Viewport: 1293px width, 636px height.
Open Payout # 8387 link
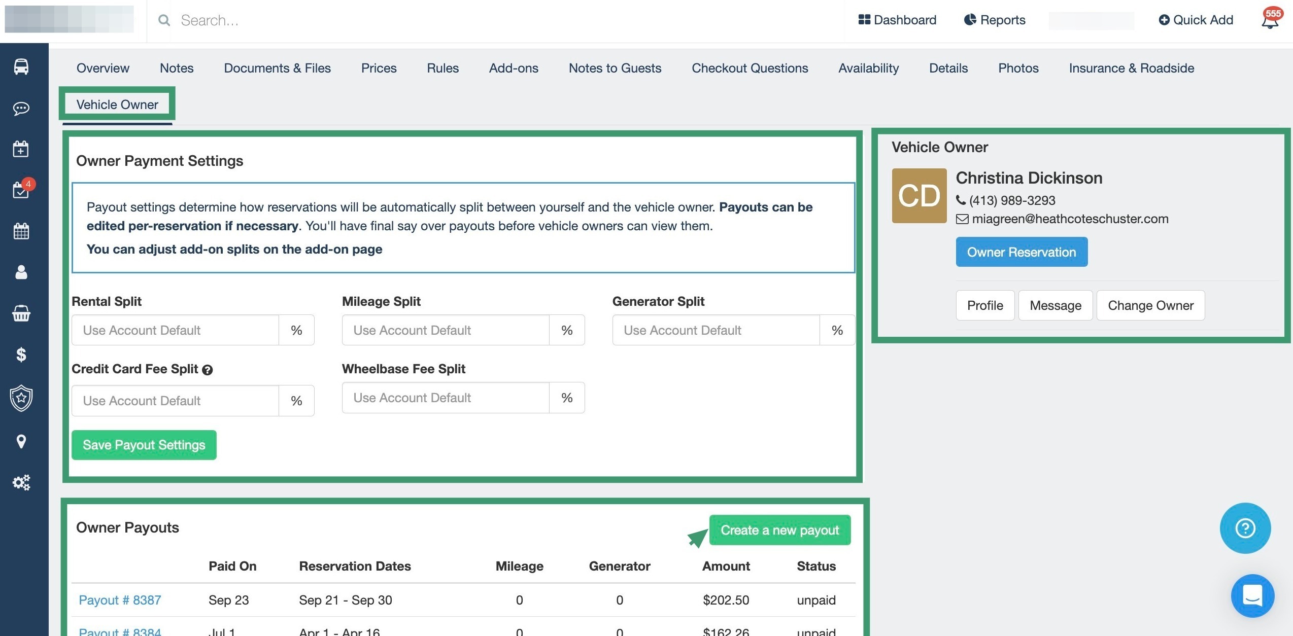point(120,600)
